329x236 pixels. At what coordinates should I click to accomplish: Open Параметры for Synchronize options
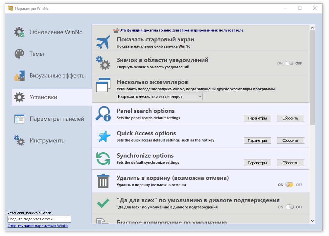[257, 163]
